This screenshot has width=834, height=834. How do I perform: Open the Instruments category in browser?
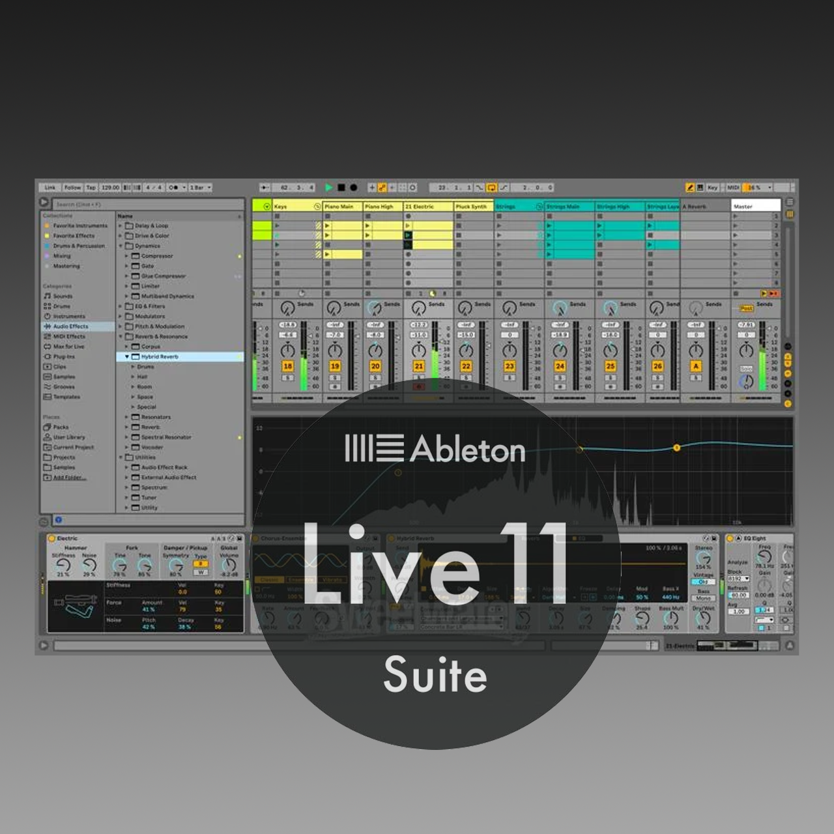tap(68, 316)
